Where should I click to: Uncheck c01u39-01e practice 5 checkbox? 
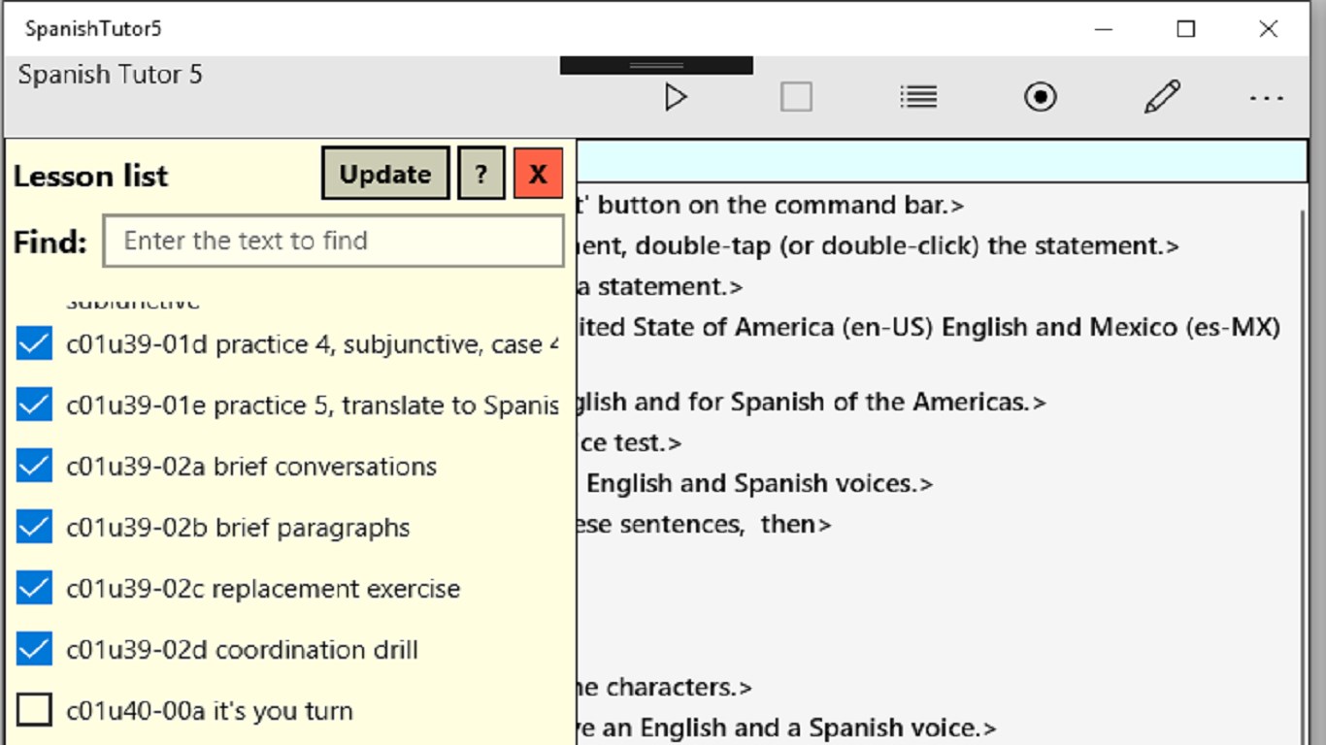click(34, 405)
